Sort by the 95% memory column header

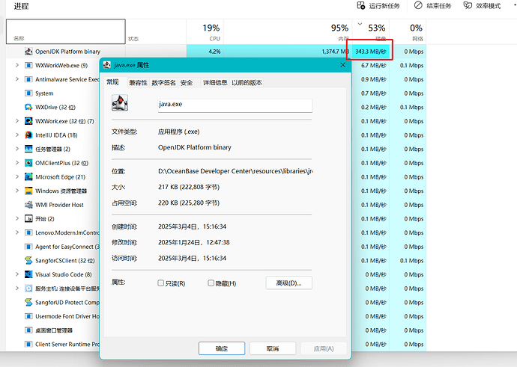pos(288,31)
